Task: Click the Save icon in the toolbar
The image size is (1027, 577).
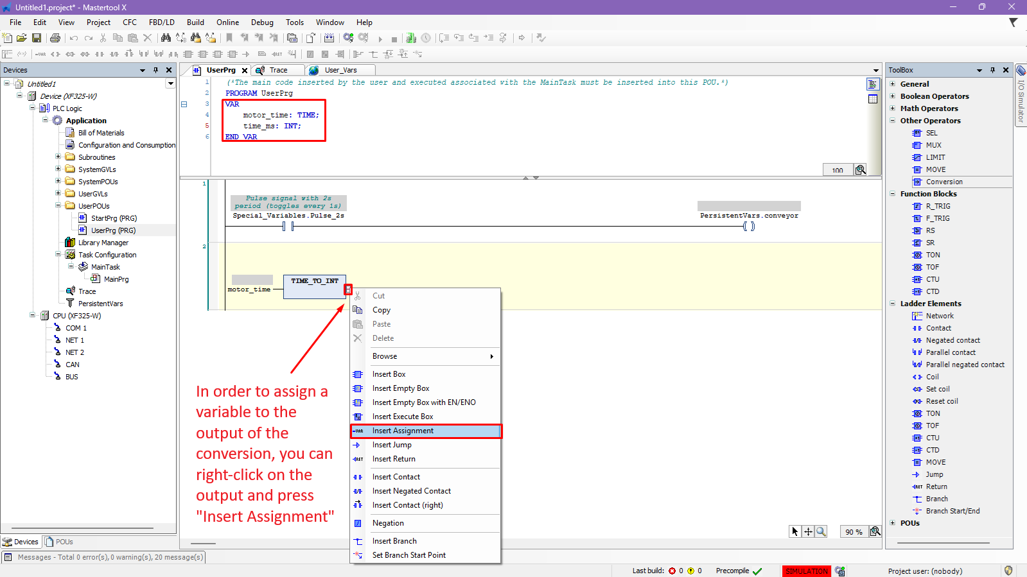Action: point(37,39)
